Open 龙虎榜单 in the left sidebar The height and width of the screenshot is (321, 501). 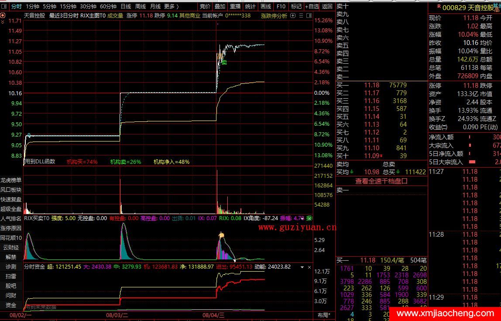[x=11, y=180]
